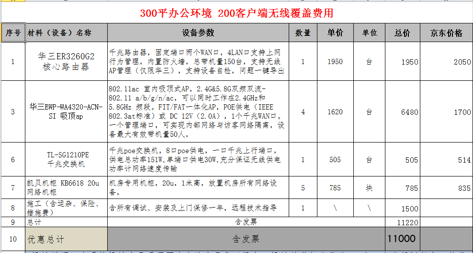Select the 机房专用机柜 description cell
The image size is (473, 253).
[x=198, y=187]
